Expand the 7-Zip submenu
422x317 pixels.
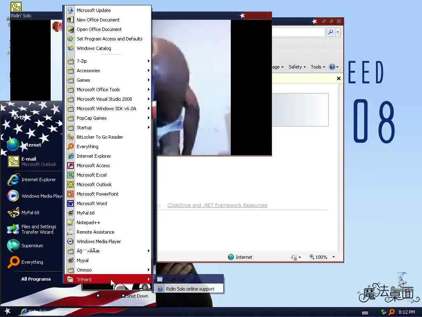click(x=108, y=61)
